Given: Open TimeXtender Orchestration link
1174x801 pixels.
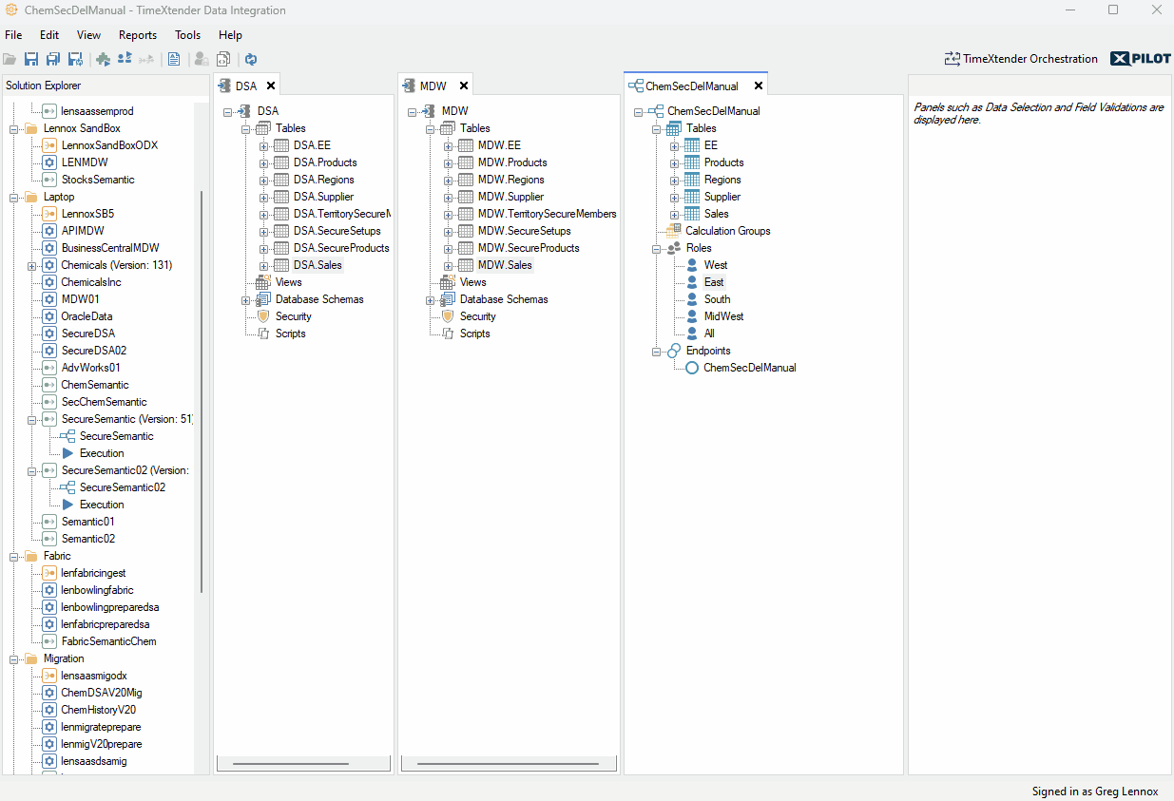Looking at the screenshot, I should [1021, 59].
